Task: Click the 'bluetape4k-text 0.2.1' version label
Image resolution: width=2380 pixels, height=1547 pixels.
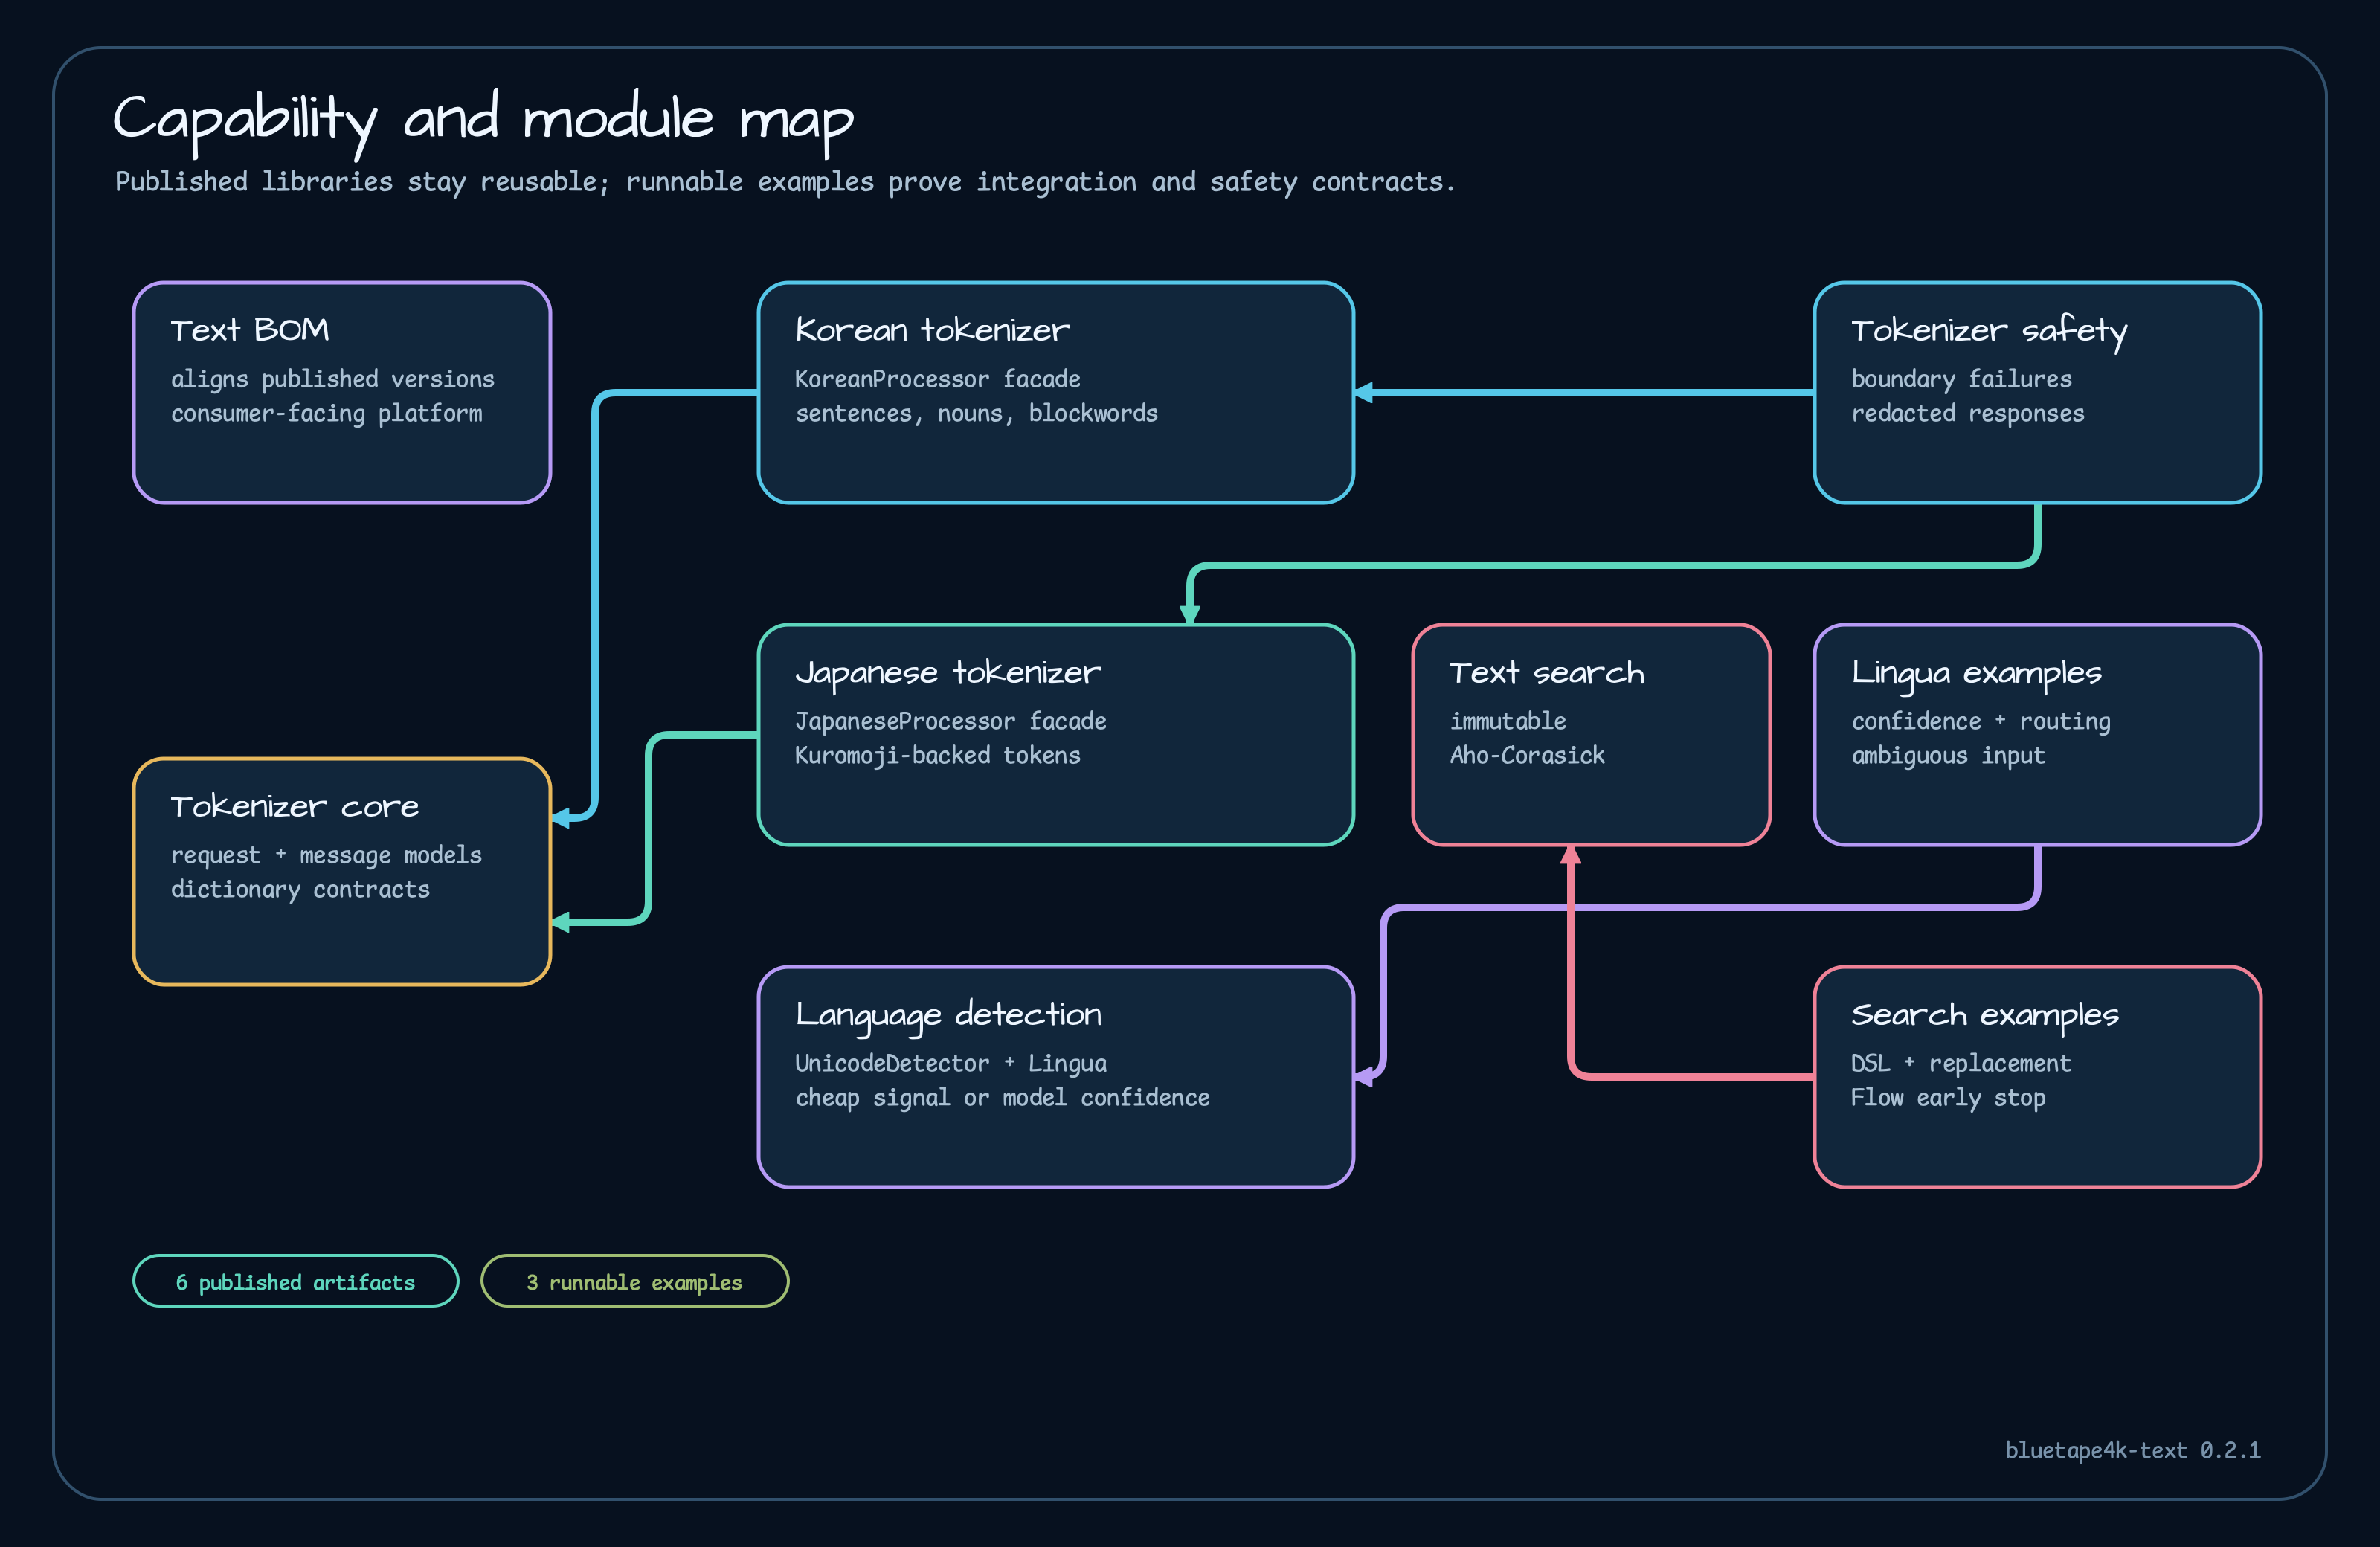Action: [x=2132, y=1450]
